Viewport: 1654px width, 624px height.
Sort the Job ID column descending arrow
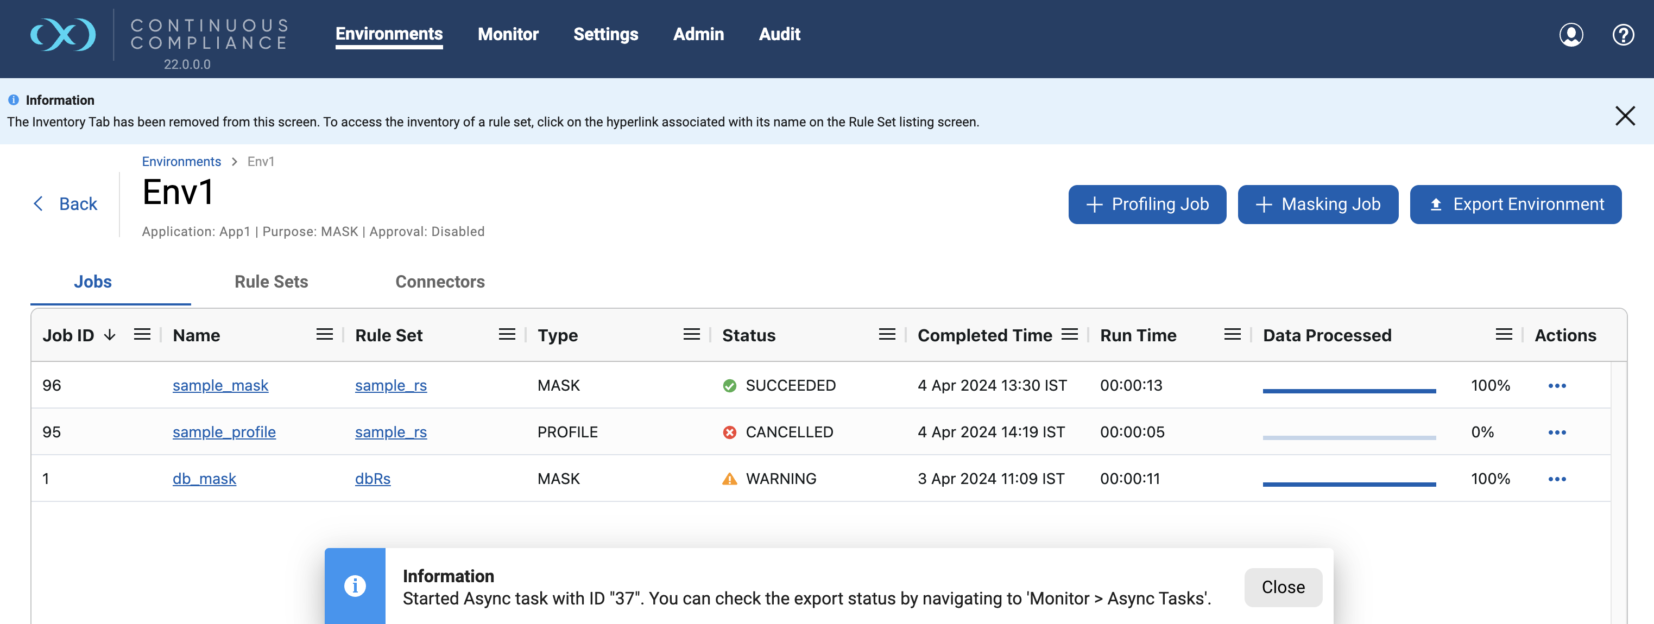point(110,334)
